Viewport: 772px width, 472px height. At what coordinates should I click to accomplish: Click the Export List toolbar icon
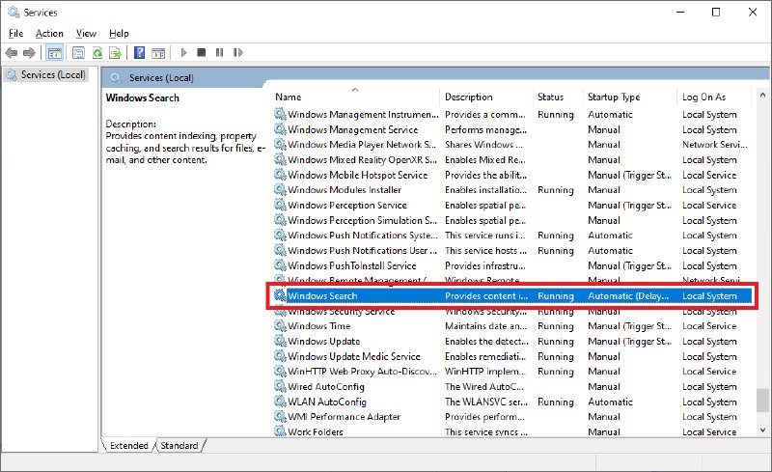pyautogui.click(x=115, y=52)
